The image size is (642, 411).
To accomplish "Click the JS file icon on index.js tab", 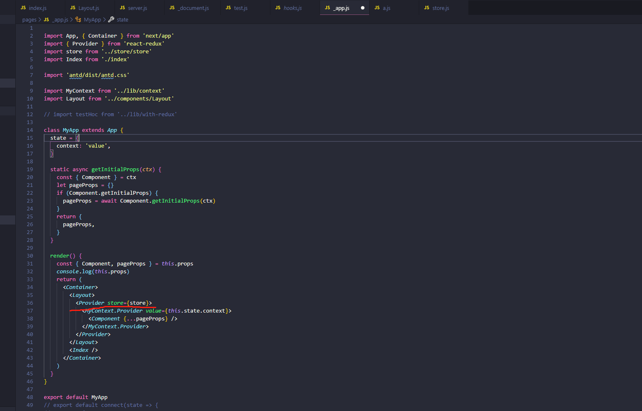I will coord(23,8).
